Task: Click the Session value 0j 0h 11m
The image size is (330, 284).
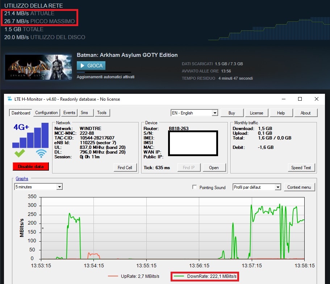Action: tap(90, 157)
